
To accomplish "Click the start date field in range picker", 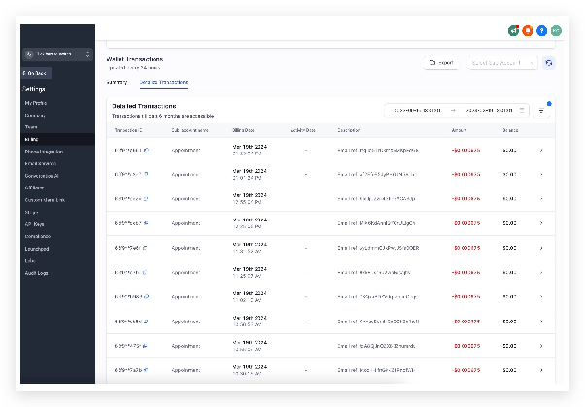I will pos(417,110).
